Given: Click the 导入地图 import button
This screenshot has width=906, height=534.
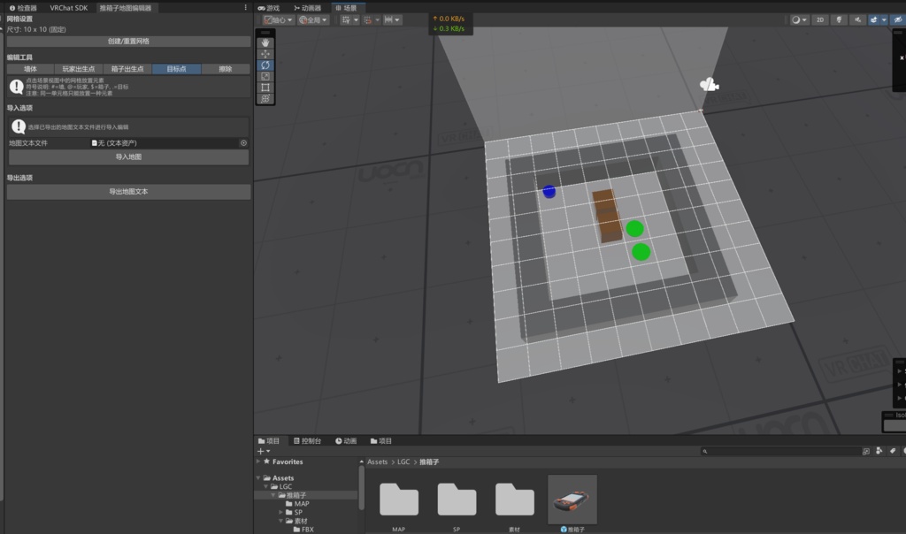Looking at the screenshot, I should (x=128, y=156).
